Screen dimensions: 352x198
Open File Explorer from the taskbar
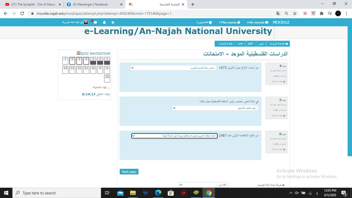(x=133, y=193)
